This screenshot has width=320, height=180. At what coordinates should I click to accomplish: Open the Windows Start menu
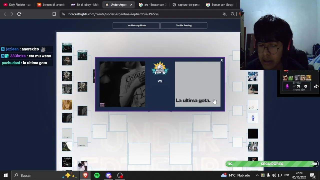point(5,175)
